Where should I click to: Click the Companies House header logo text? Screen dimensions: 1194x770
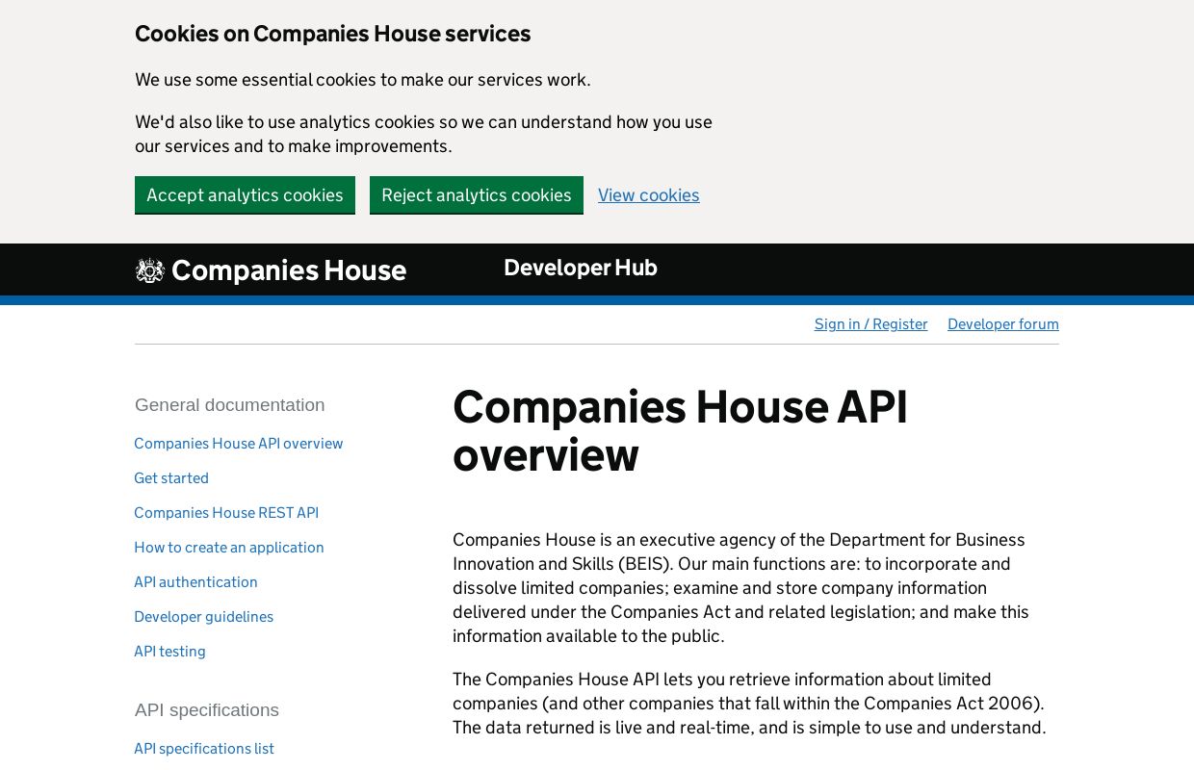click(x=289, y=270)
